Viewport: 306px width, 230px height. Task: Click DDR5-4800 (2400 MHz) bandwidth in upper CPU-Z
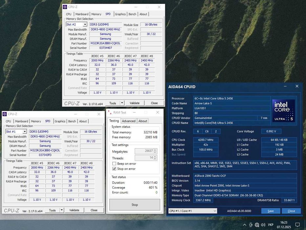(x=105, y=30)
